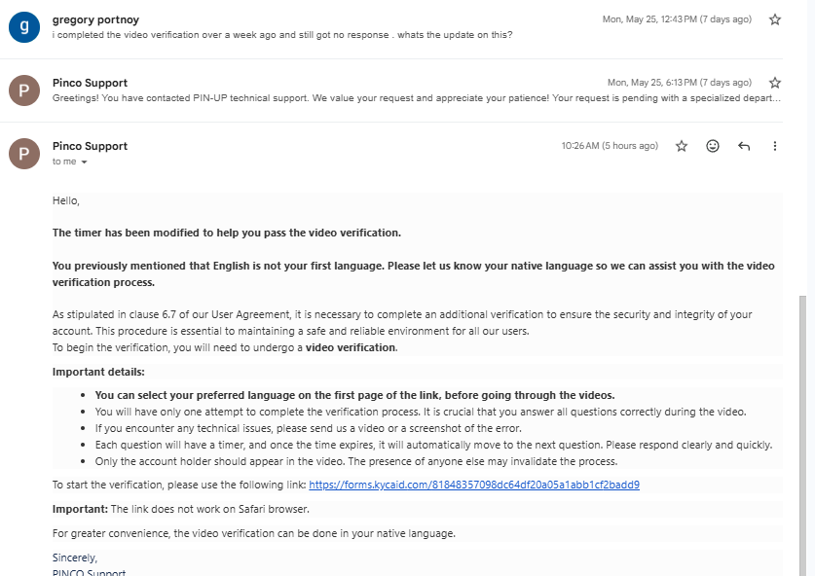Click the Pinco Support sender name in open email

[90, 146]
